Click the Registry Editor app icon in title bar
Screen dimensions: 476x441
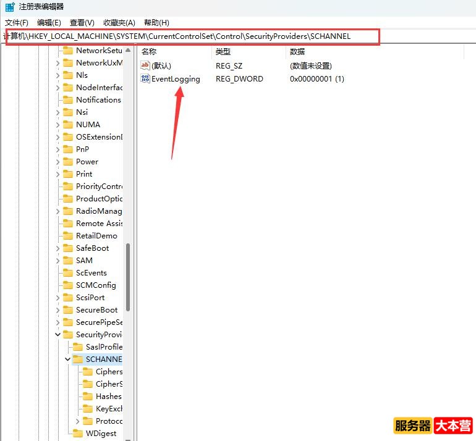coord(10,7)
